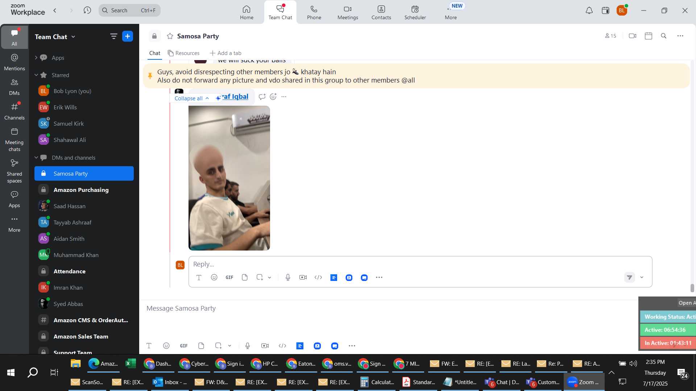The height and width of the screenshot is (391, 696).
Task: Start a video meeting from channel header
Action: click(633, 36)
